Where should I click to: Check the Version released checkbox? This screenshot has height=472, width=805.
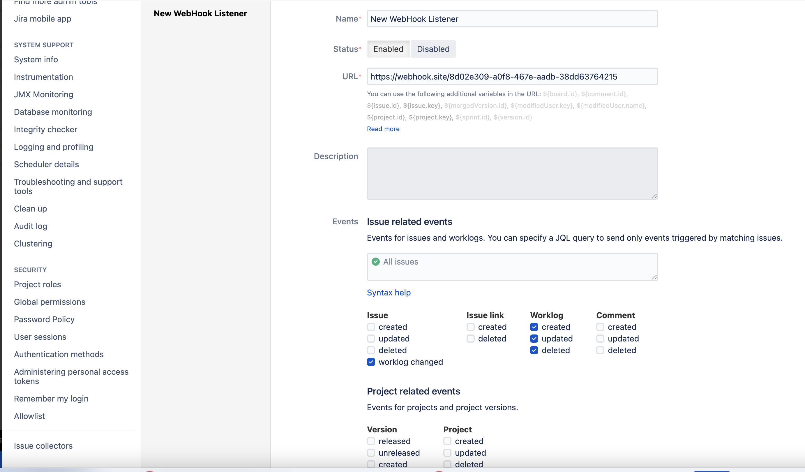tap(371, 441)
